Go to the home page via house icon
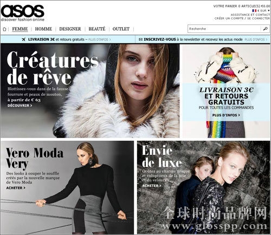The height and width of the screenshot is (235, 271). [x=4, y=29]
